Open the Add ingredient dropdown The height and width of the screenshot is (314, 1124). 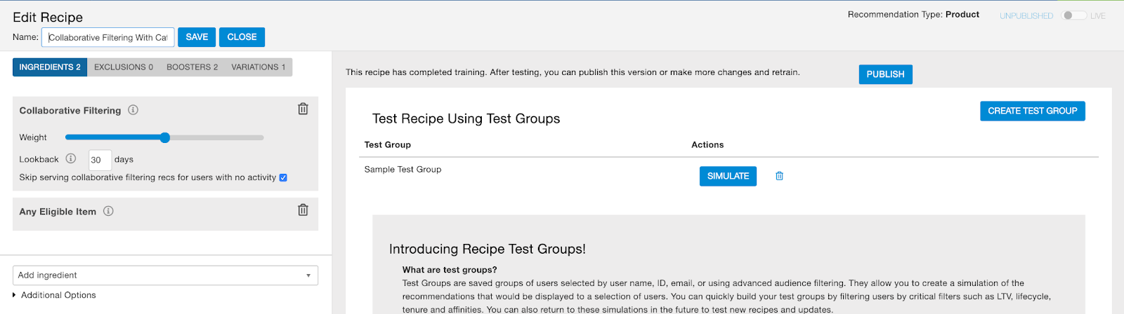(x=165, y=275)
